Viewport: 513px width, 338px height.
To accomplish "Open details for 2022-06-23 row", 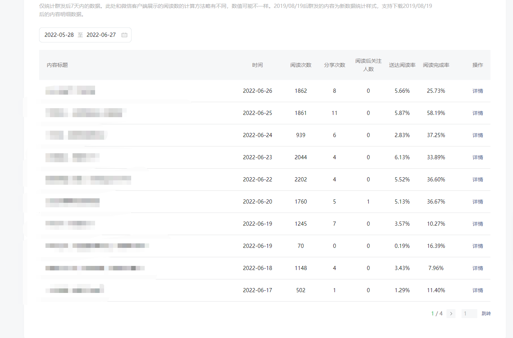I will point(478,157).
